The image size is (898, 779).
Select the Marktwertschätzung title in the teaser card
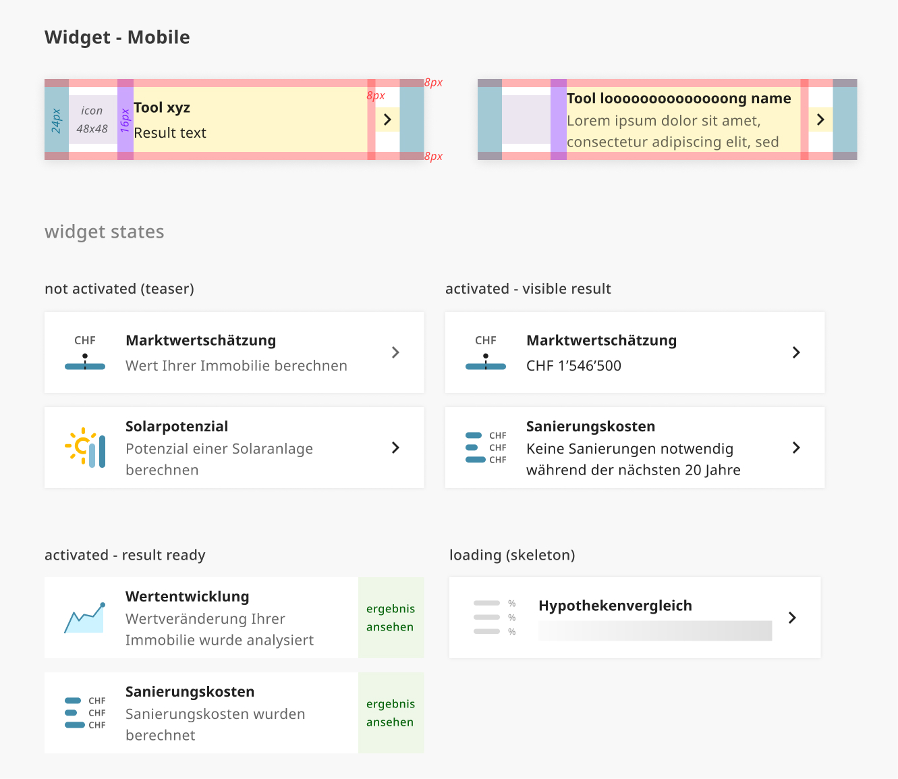(200, 341)
